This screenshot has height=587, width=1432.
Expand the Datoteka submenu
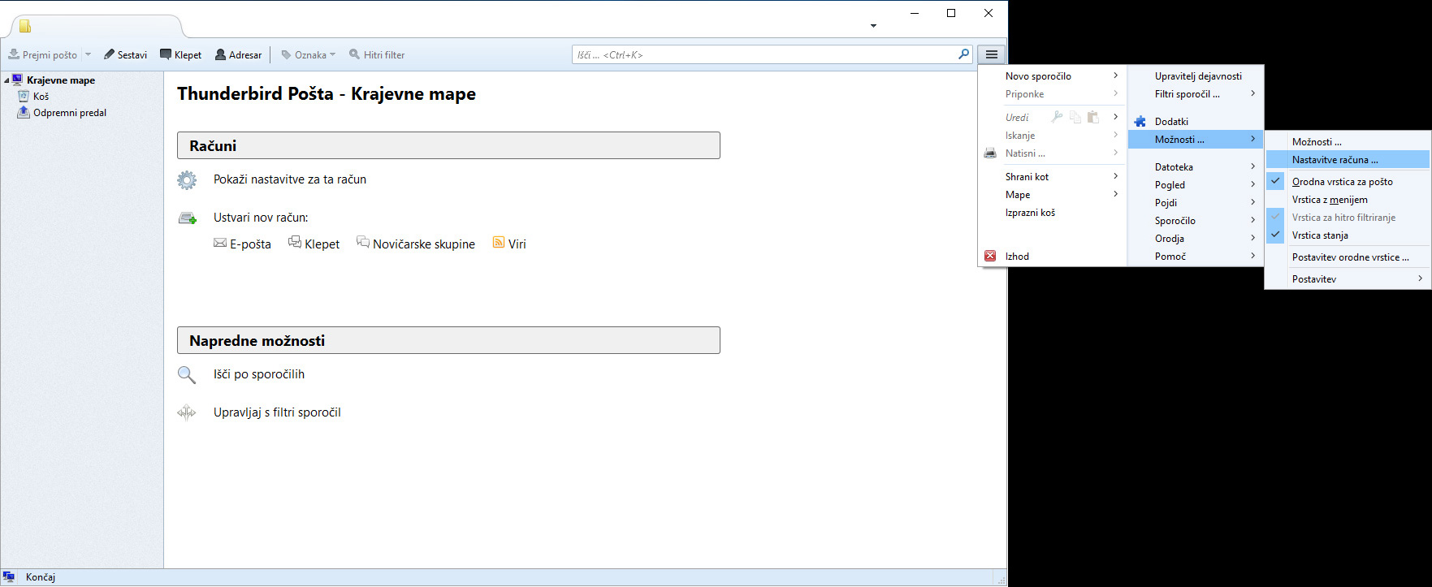1252,166
